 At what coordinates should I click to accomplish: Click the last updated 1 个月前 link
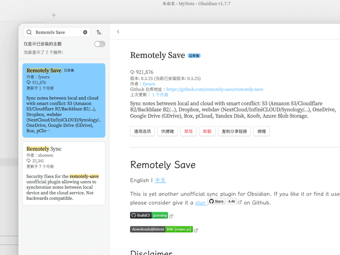(160, 95)
